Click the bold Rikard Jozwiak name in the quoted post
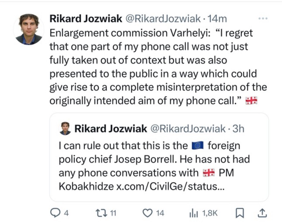 (111, 129)
